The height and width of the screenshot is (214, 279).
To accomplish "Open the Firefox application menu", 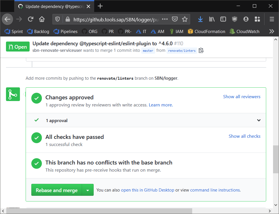I will pos(271,19).
